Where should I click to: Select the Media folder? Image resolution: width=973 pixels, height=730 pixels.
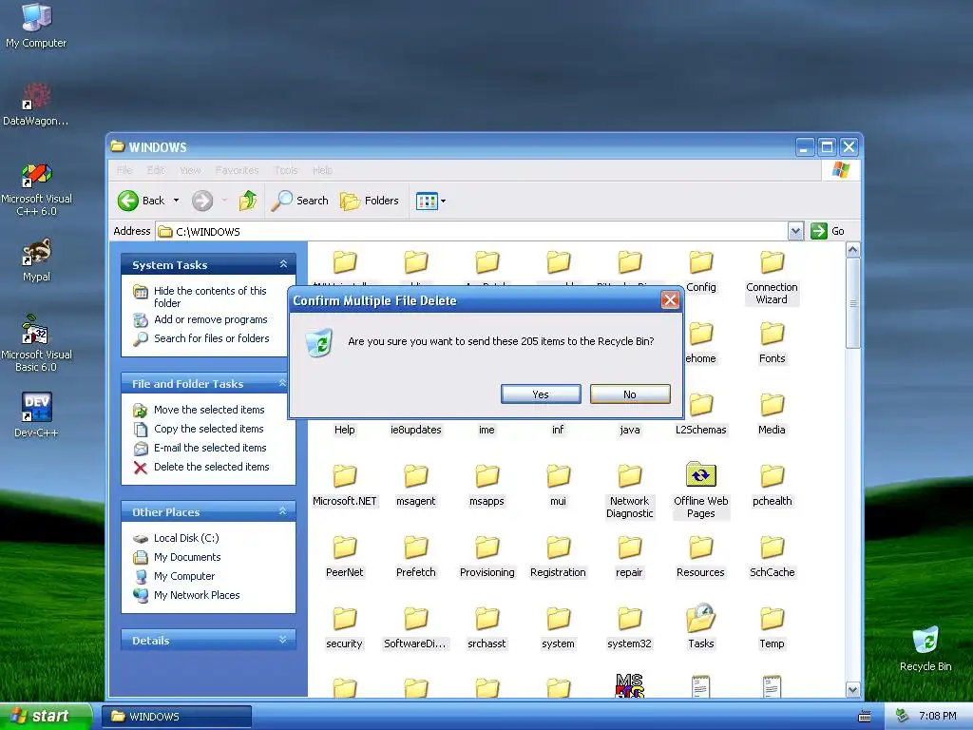click(772, 414)
